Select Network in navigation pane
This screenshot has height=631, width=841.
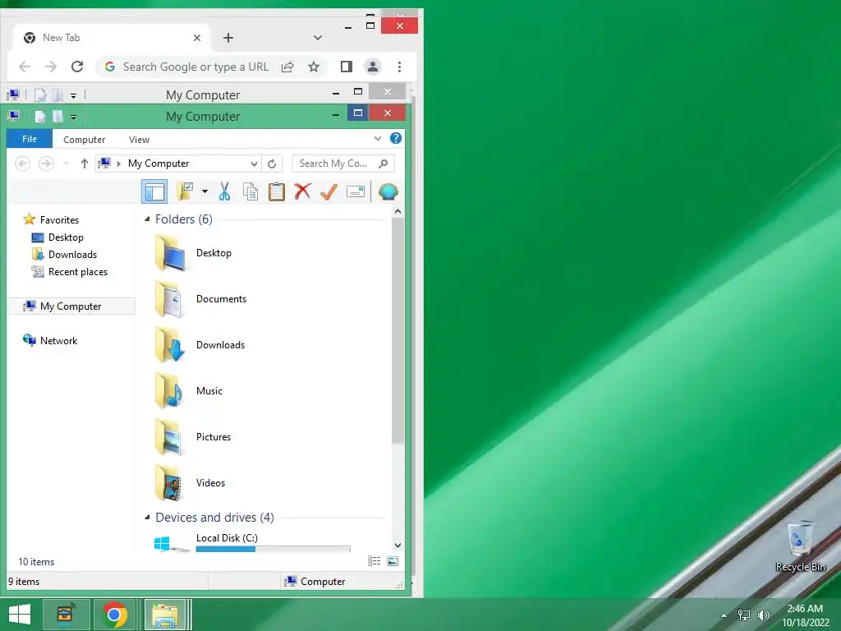pyautogui.click(x=58, y=341)
